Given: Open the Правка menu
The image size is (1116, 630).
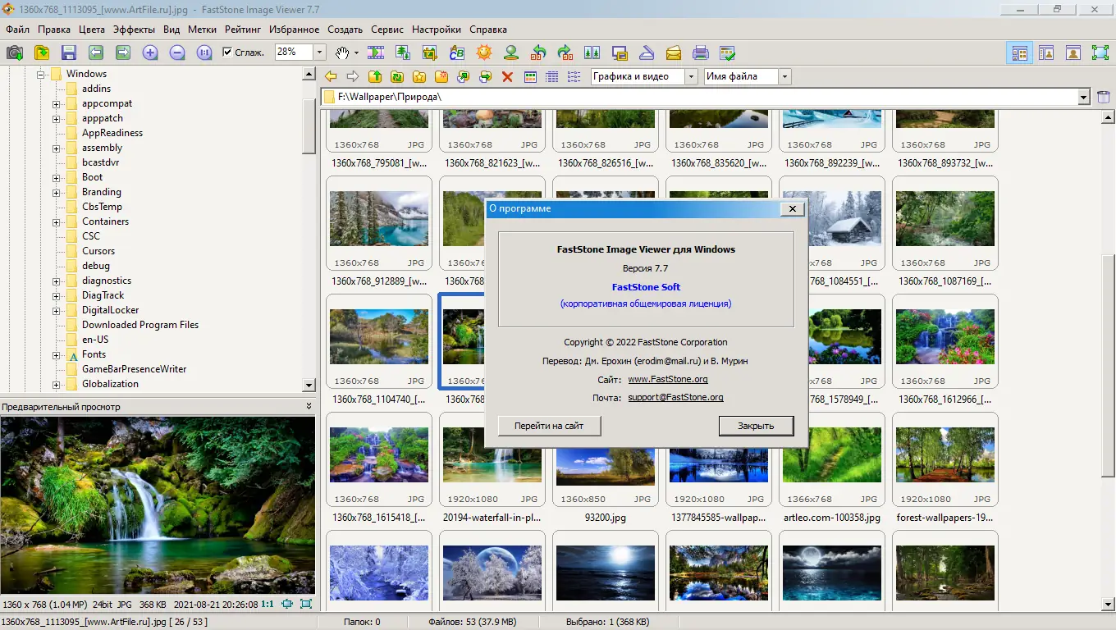Looking at the screenshot, I should (x=54, y=30).
